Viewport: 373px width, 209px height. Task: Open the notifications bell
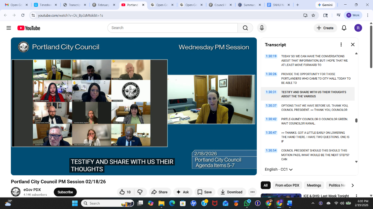point(344,28)
